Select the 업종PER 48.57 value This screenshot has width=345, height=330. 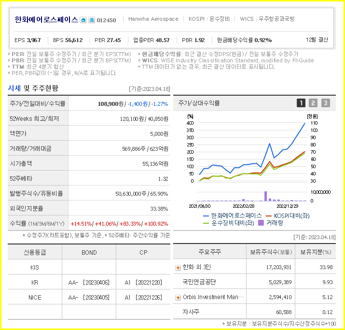(x=152, y=40)
